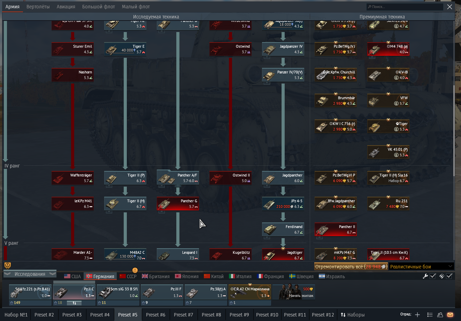
Task: Switch to Preset #12
Action: click(x=323, y=315)
